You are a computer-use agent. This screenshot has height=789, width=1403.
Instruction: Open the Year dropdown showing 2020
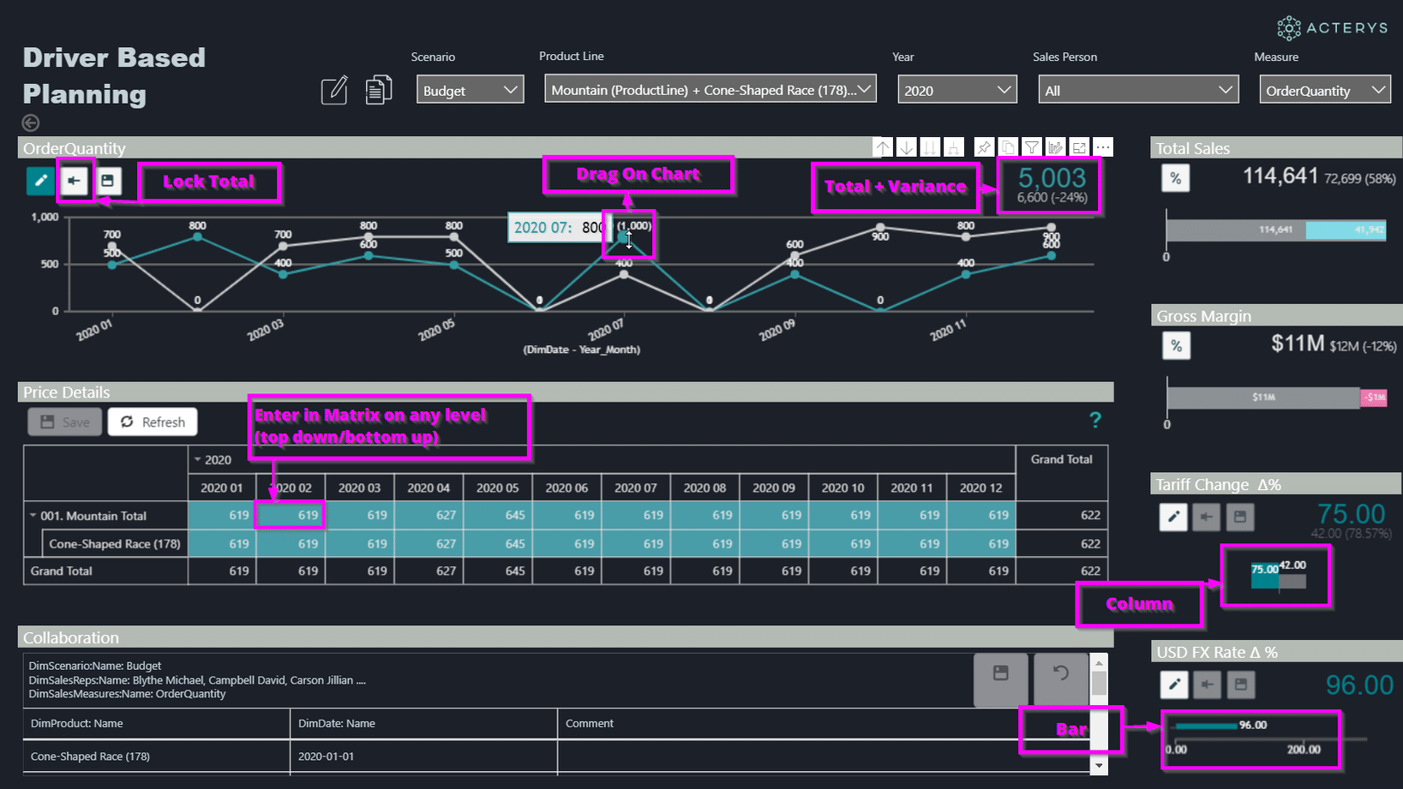pos(956,89)
